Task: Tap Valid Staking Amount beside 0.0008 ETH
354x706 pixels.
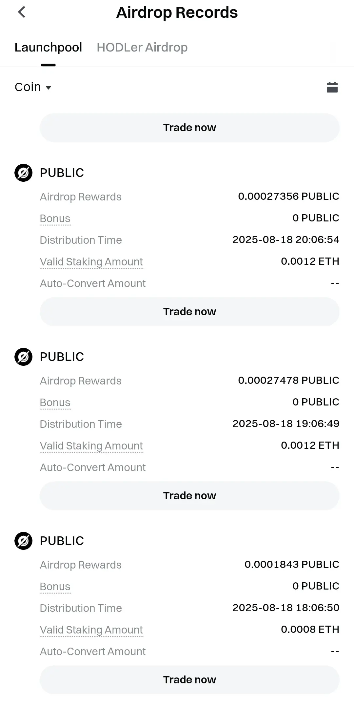Action: click(x=91, y=630)
